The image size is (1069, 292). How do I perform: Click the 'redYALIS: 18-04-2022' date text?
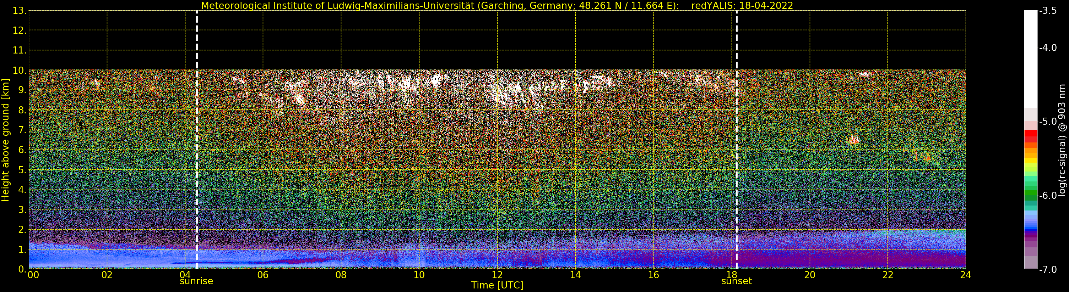742,5
